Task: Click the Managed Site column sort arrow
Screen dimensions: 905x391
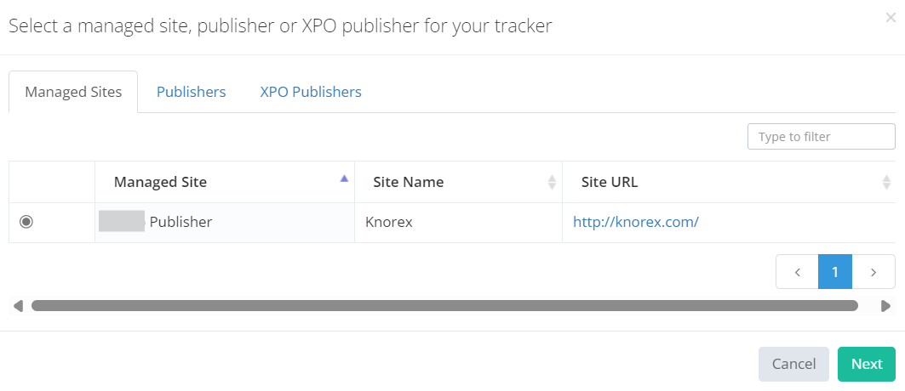Action: tap(344, 179)
